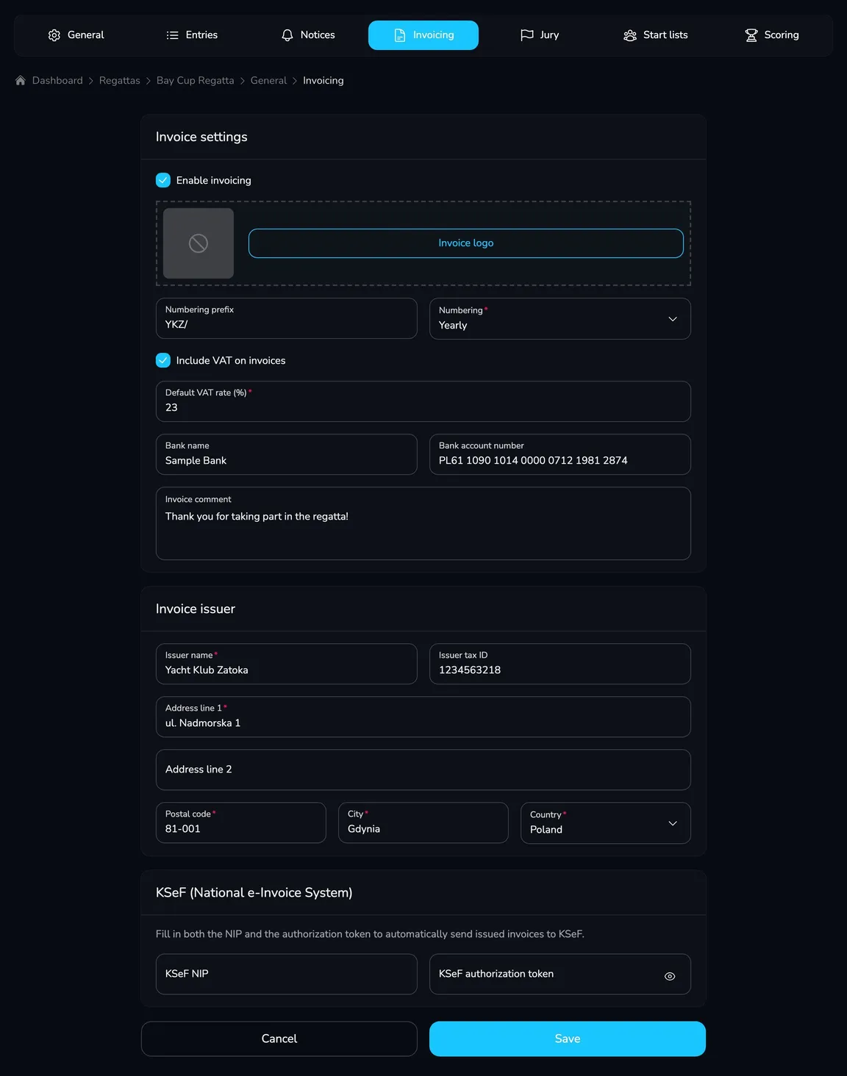Uncheck Include VAT on invoices

[x=163, y=360]
